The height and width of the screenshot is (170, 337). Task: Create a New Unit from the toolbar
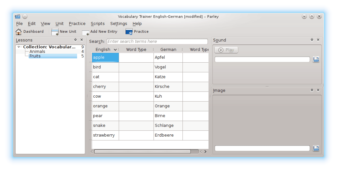(64, 31)
